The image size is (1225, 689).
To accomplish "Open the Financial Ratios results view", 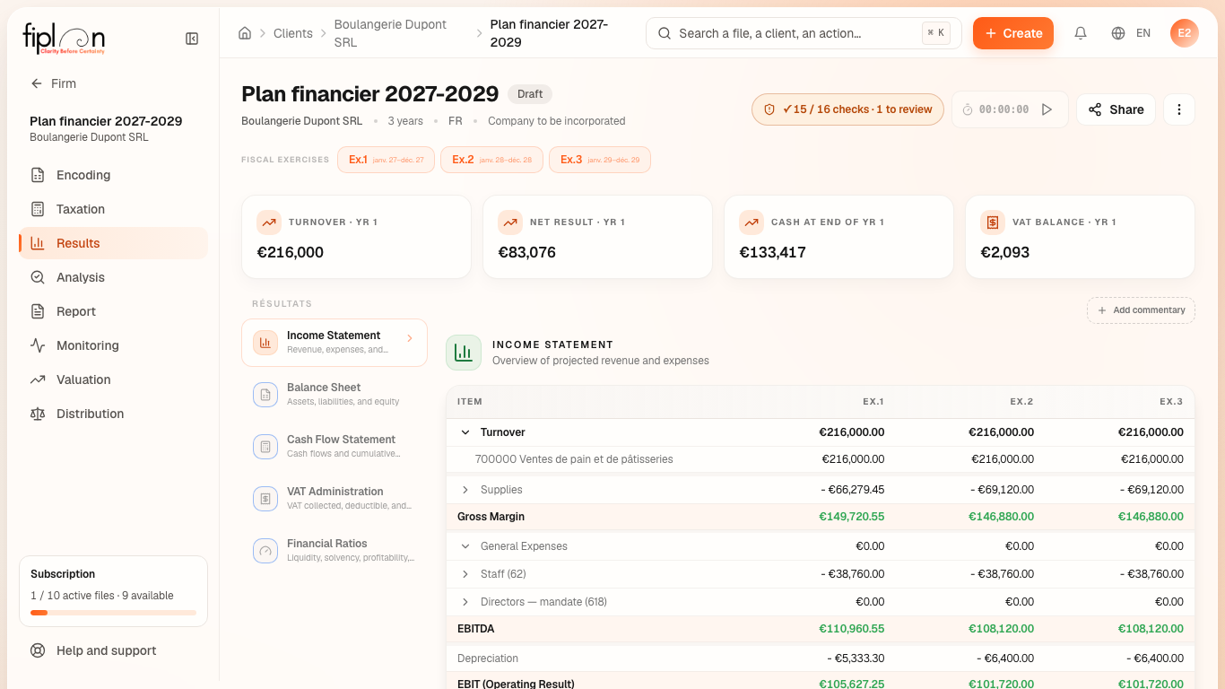I will tap(334, 551).
